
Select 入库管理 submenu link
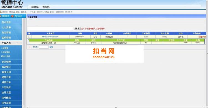click(5, 48)
